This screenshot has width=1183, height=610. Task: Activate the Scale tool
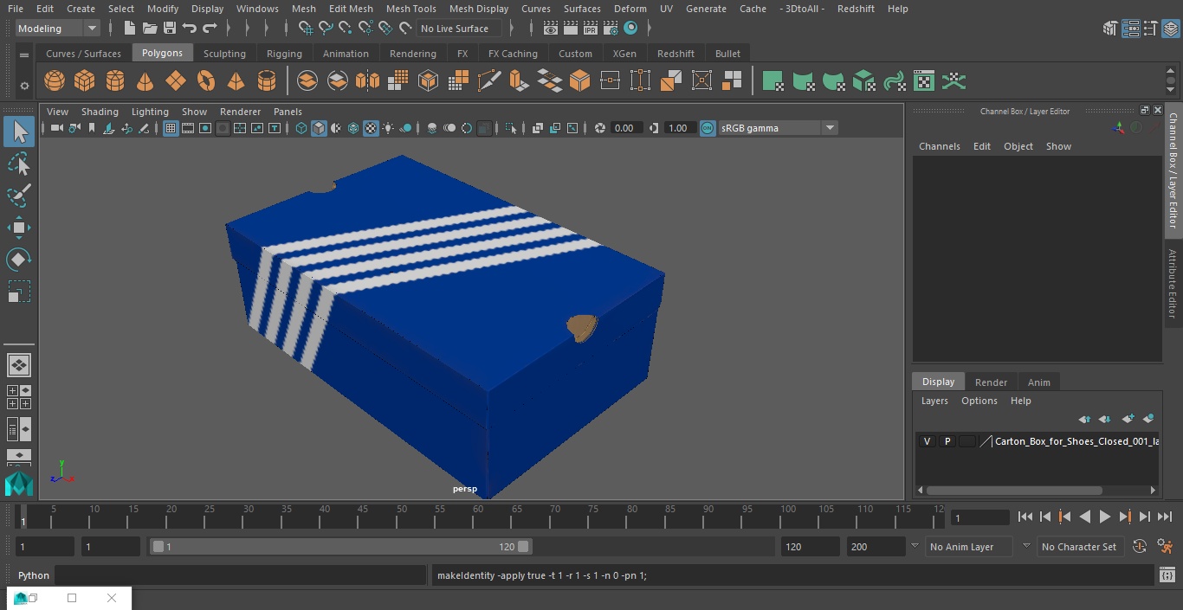[19, 292]
